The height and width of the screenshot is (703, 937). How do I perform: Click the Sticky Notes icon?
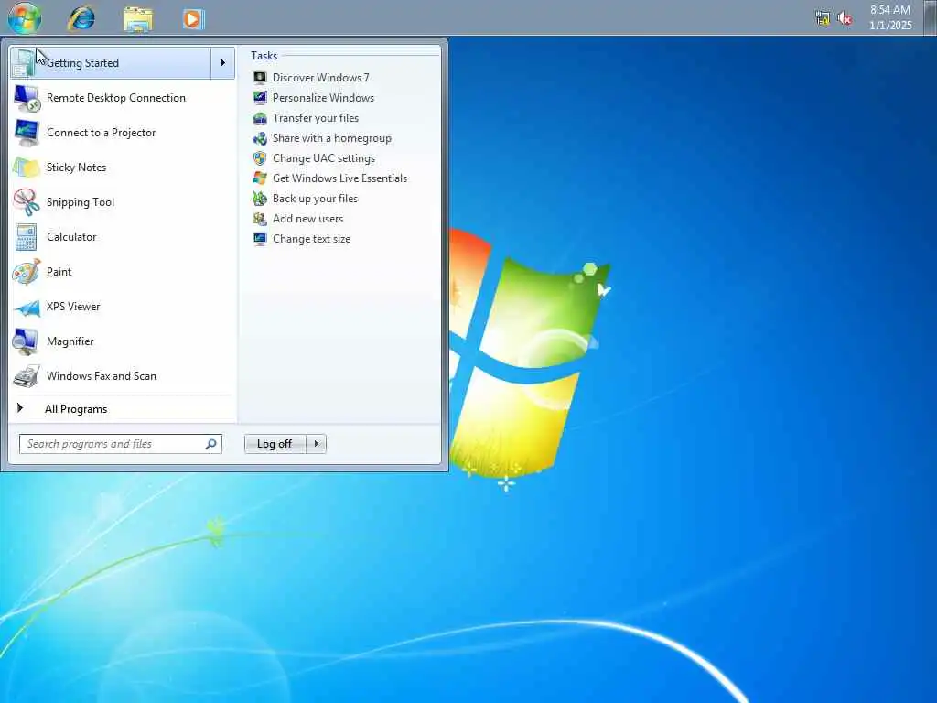[27, 168]
